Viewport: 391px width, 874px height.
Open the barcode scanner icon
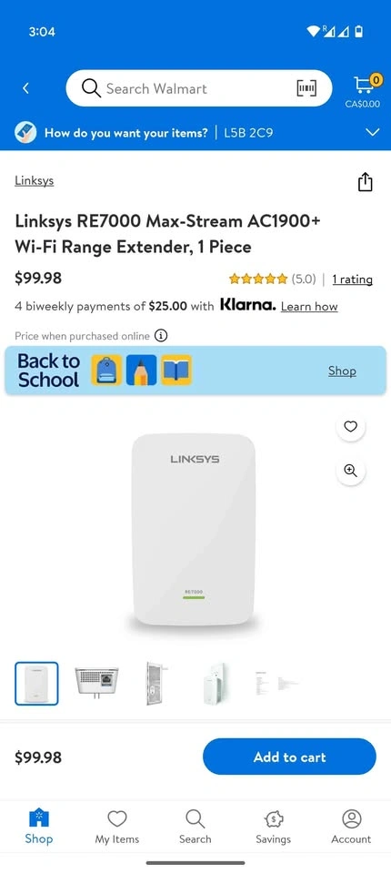click(x=307, y=88)
